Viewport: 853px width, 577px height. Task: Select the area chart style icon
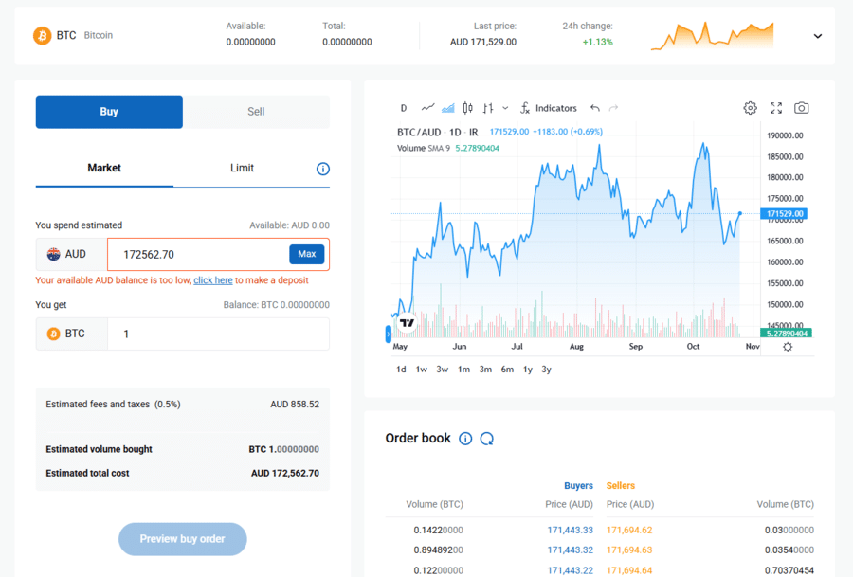[447, 108]
